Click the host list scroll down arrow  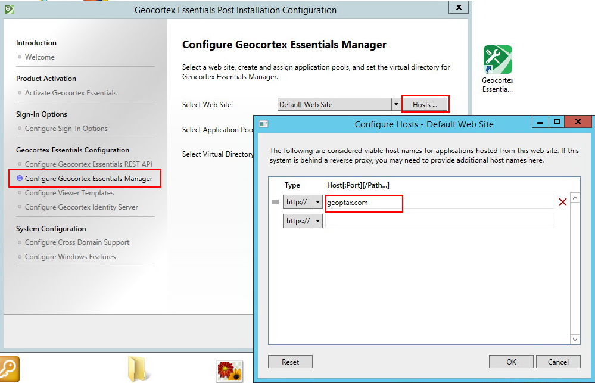575,340
